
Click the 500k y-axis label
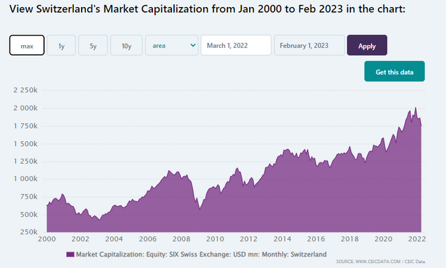[29, 215]
